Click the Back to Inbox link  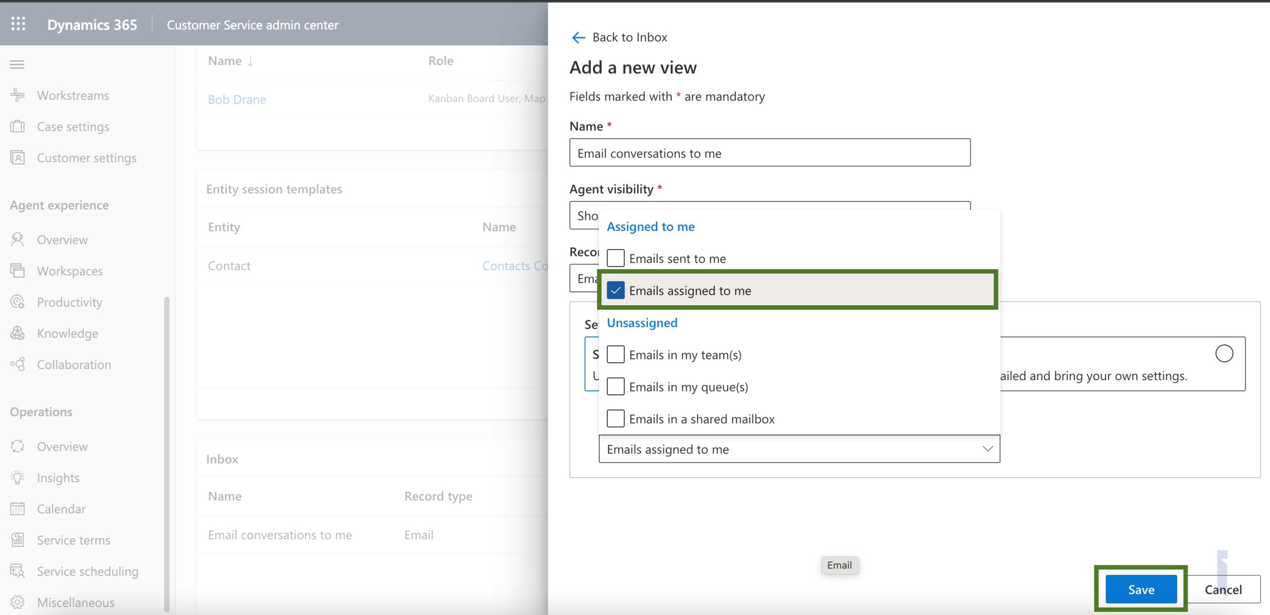(x=630, y=37)
